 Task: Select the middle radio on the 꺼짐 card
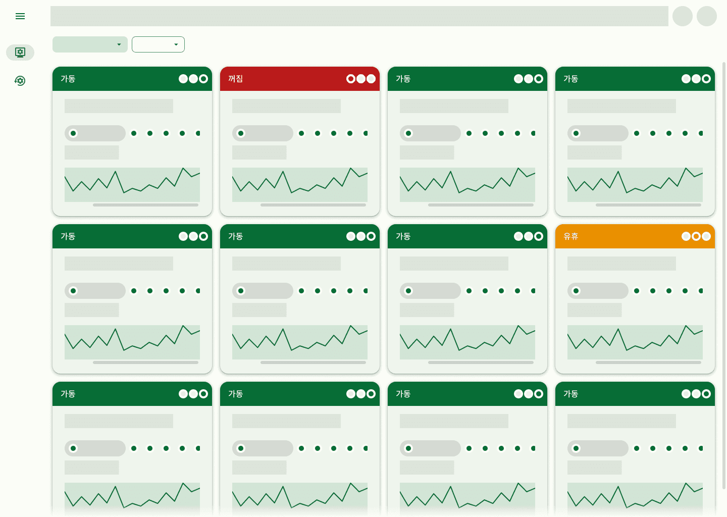pyautogui.click(x=361, y=79)
